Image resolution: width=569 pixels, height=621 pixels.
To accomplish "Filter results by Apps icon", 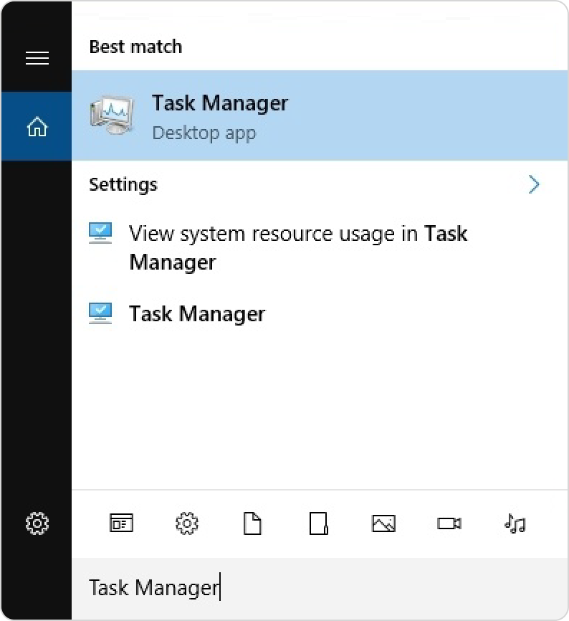I will (x=121, y=523).
